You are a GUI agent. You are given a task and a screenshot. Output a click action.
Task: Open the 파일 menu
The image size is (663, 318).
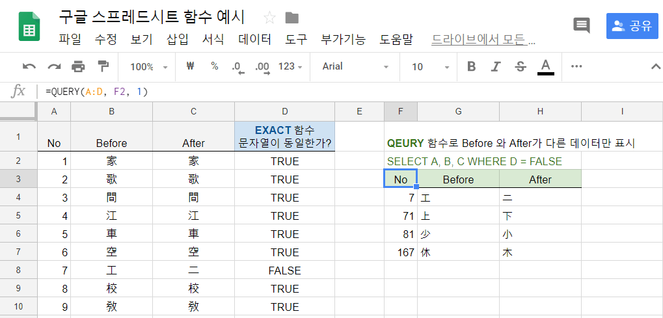tap(70, 39)
